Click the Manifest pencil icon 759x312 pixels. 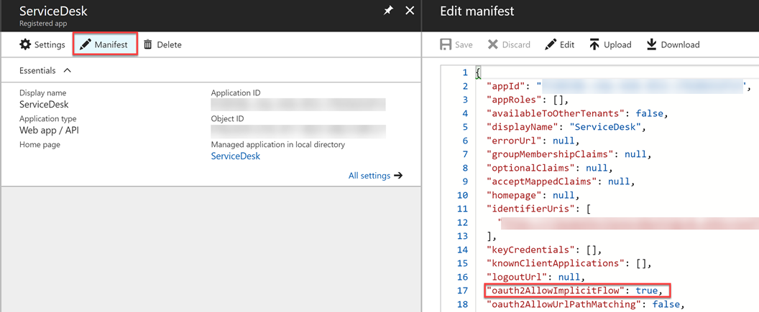pos(85,44)
